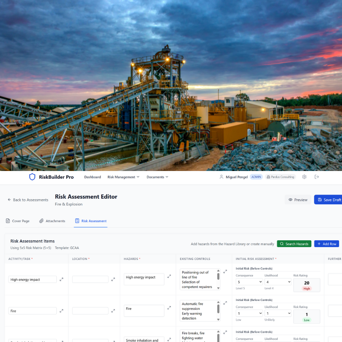Click the Save Draft button
Screen dimensions: 342x342
click(328, 200)
